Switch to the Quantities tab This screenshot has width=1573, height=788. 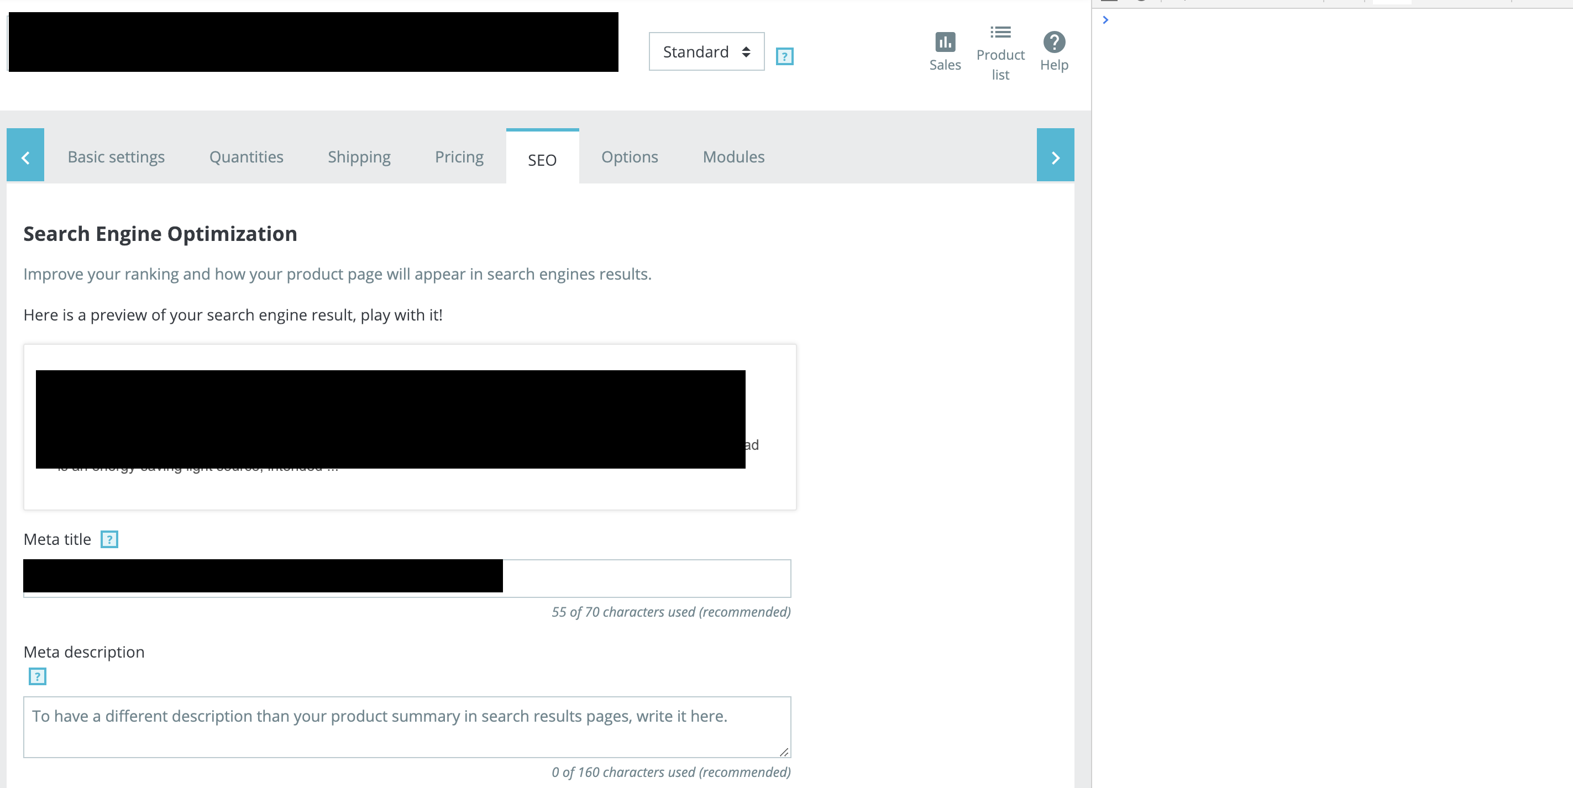click(x=246, y=157)
